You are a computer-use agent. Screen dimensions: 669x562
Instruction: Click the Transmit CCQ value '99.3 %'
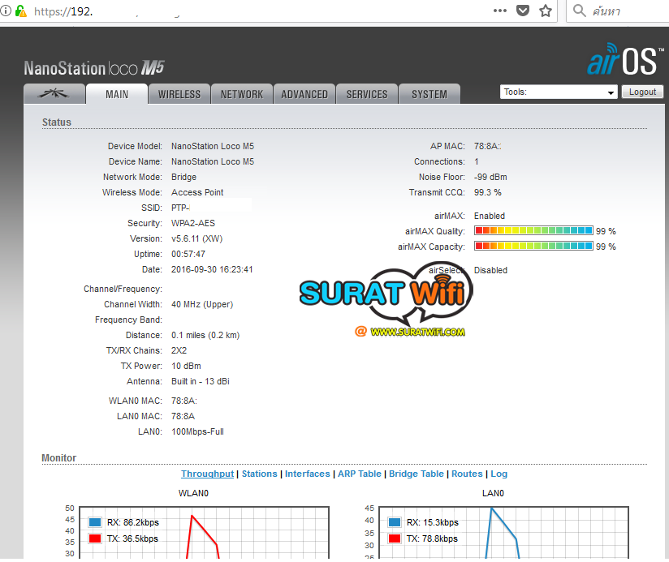coord(488,192)
